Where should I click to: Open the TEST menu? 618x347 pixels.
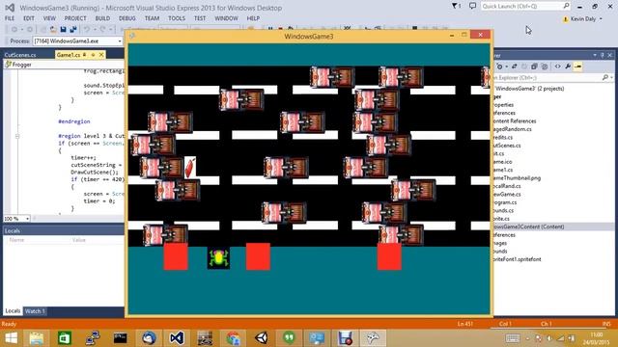(x=200, y=18)
